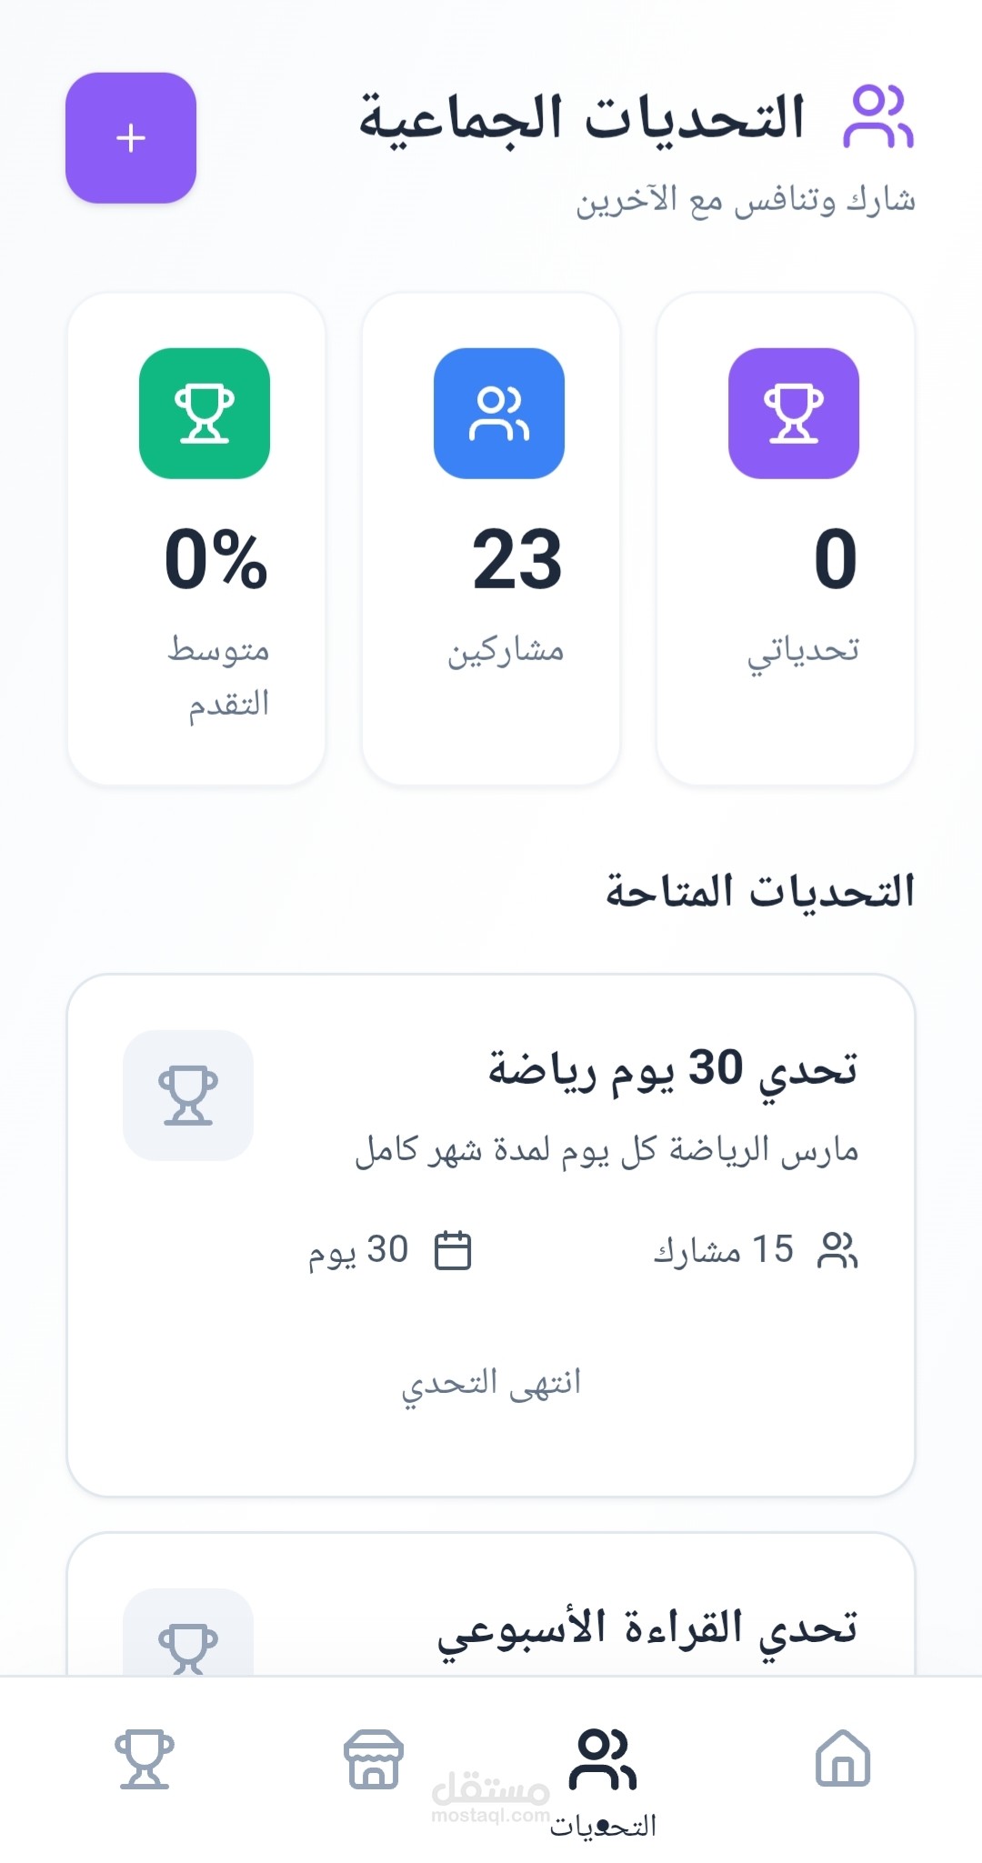
Task: Open the تحدي 30 يوم رياضة challenge title
Action: coord(673,1068)
